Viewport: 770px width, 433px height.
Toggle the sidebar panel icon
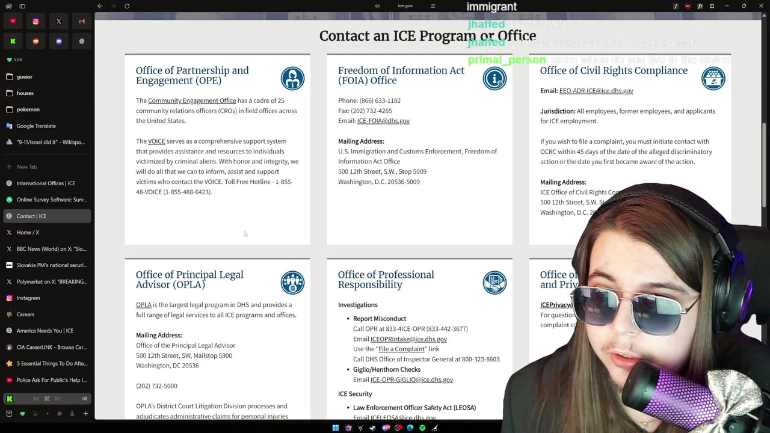click(x=22, y=6)
